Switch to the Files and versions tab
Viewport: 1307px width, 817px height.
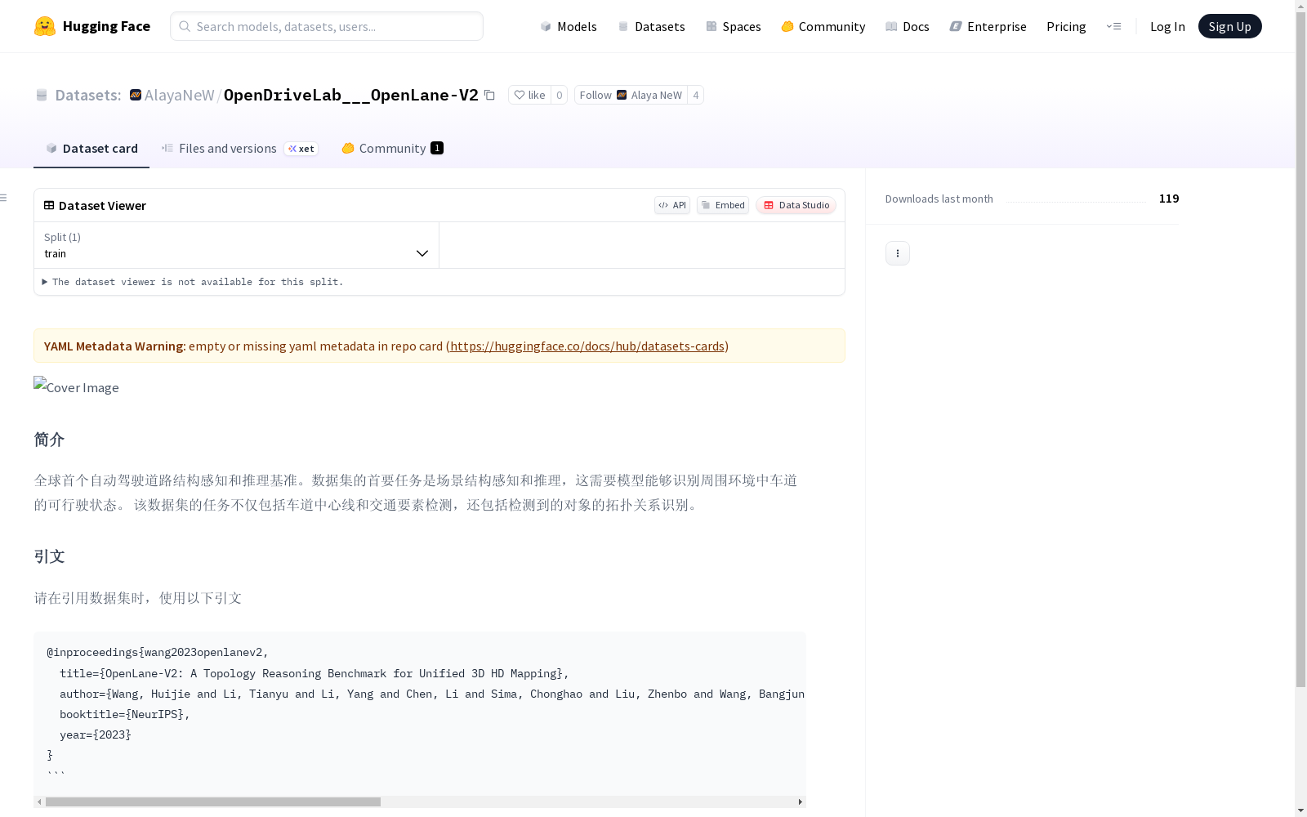227,148
